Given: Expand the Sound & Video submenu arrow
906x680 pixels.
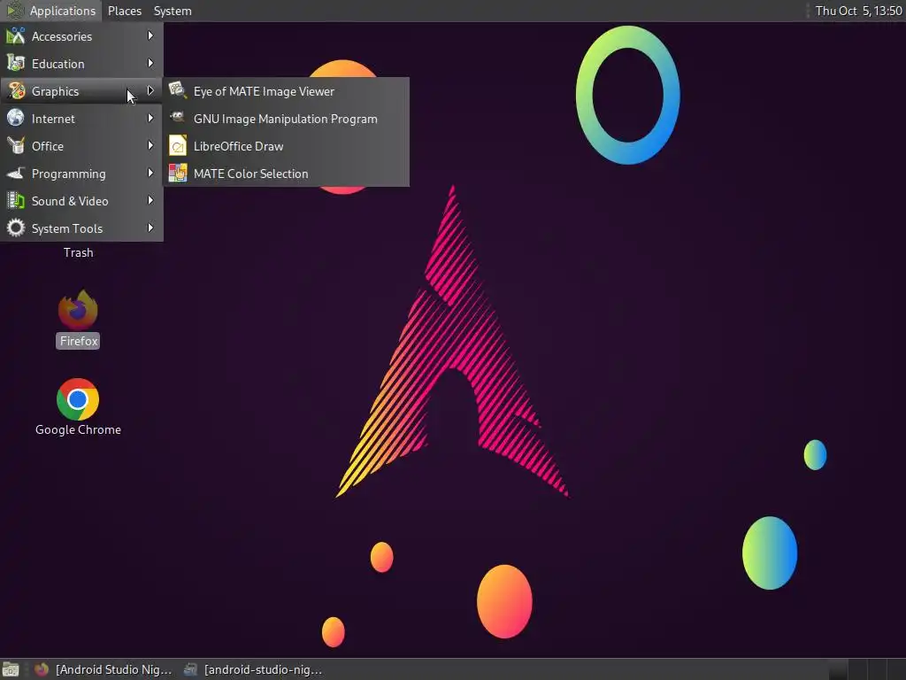Looking at the screenshot, I should (150, 201).
